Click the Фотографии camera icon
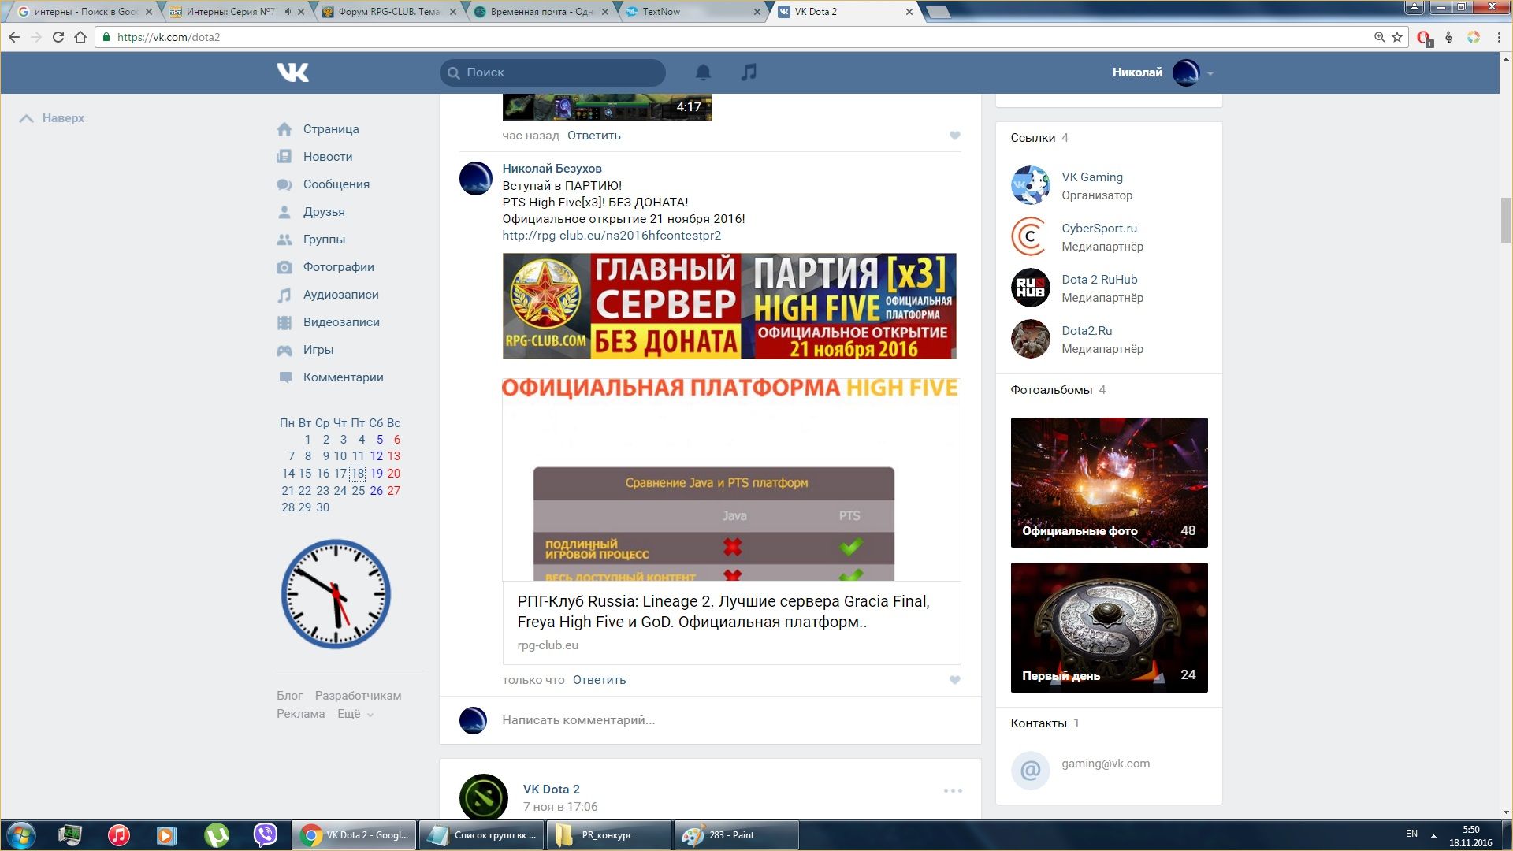The image size is (1513, 851). [284, 267]
